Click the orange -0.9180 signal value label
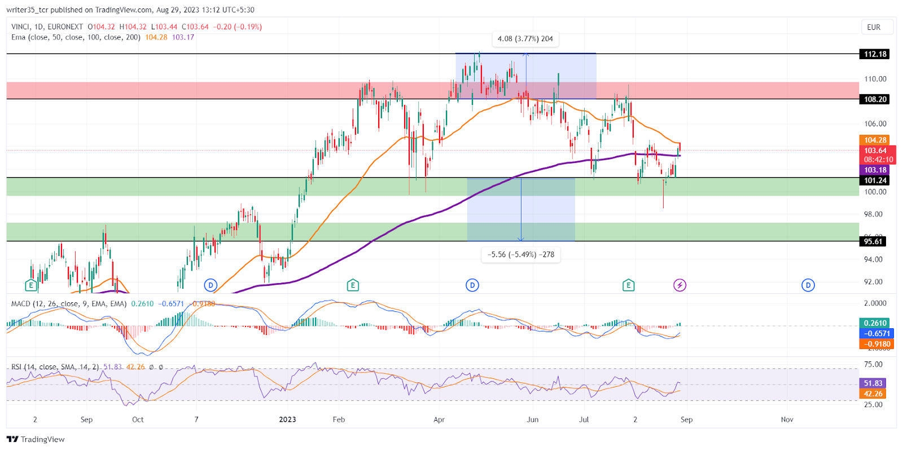The width and height of the screenshot is (903, 450). coord(876,344)
